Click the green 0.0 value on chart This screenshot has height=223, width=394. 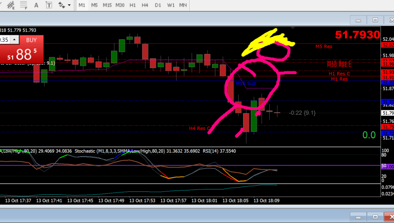tap(369, 135)
